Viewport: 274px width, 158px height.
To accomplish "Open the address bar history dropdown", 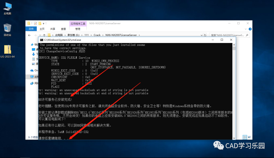I will [201, 35].
